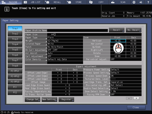Click the Change Set button

tap(32, 99)
